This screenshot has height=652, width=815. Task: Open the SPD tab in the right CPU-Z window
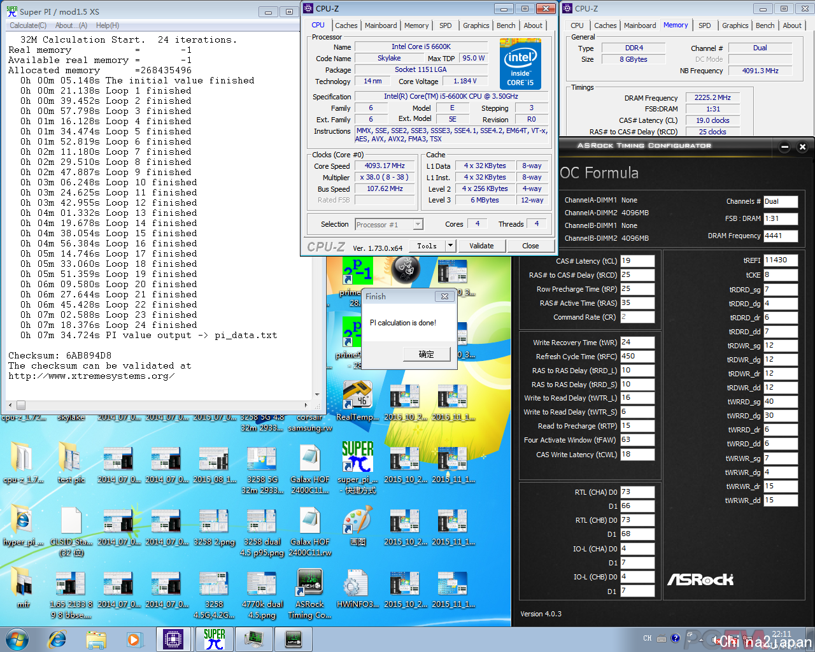[x=705, y=25]
